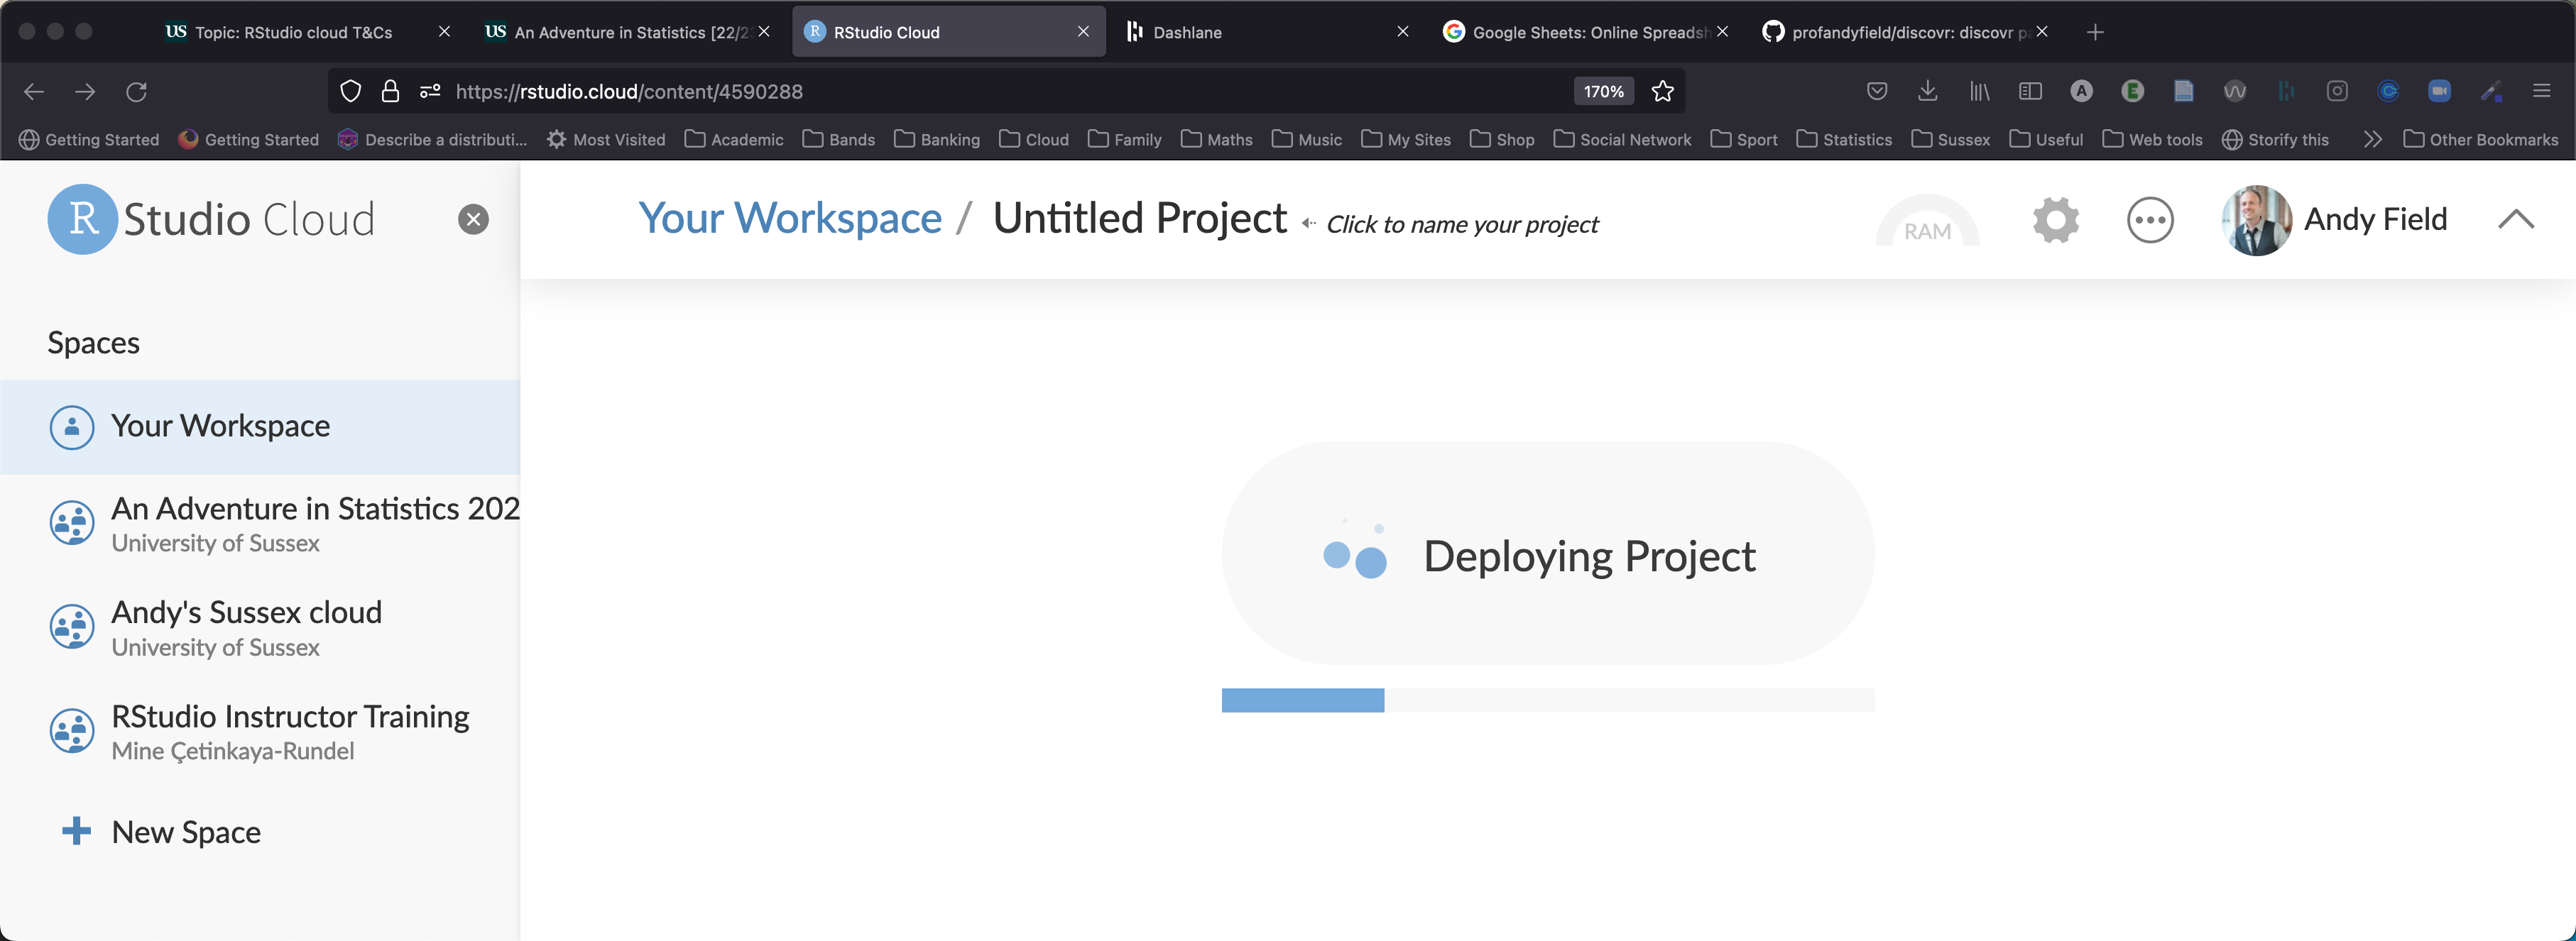Click the RStudio Cloud logo
The image size is (2576, 941).
pyautogui.click(x=211, y=219)
